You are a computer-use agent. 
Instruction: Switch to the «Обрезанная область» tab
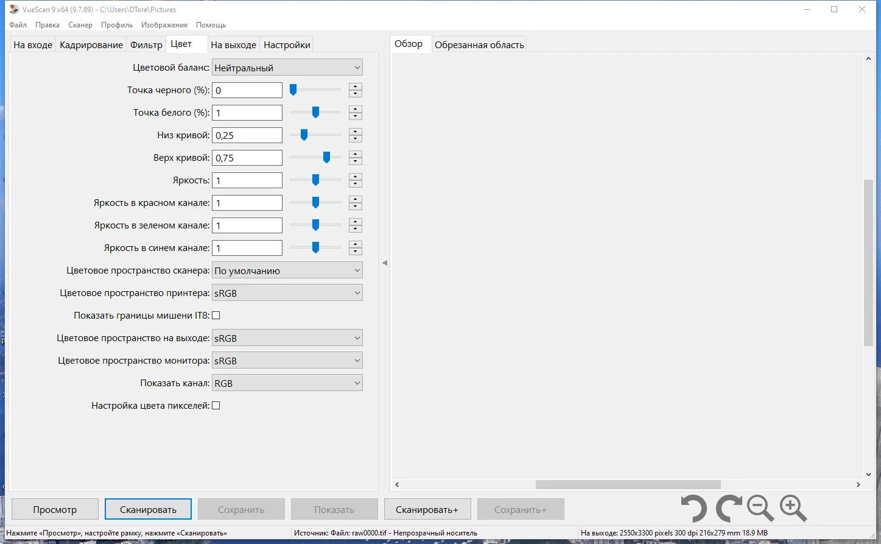[479, 45]
